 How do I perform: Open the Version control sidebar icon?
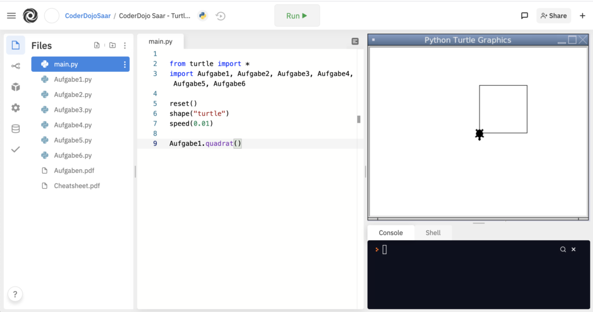pyautogui.click(x=16, y=66)
